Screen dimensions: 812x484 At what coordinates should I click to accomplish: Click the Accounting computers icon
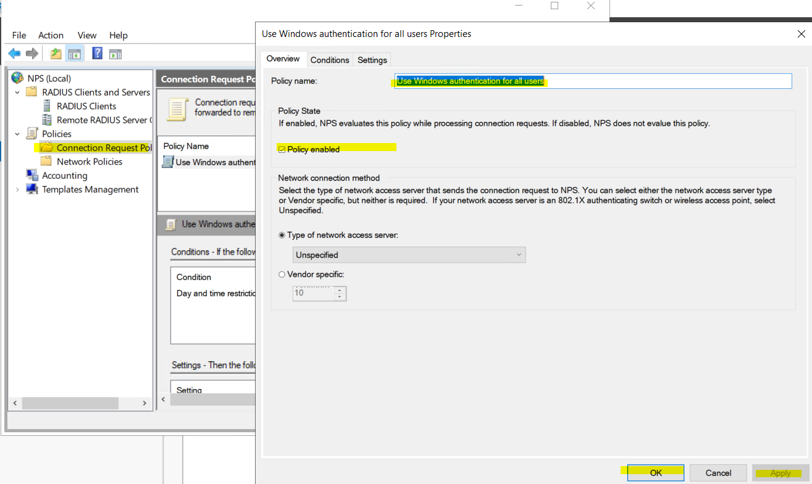tap(32, 176)
